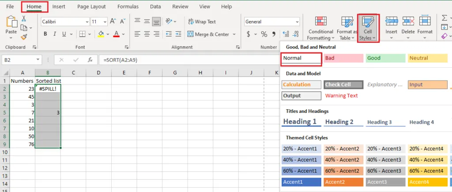This screenshot has height=192, width=452.
Task: Apply the Check Cell style
Action: [343, 85]
